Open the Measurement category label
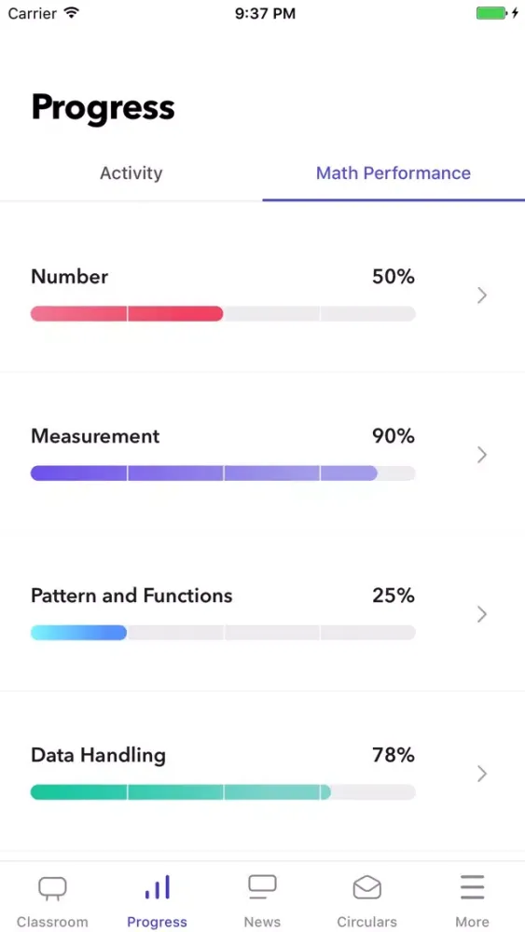This screenshot has width=525, height=932. [x=95, y=436]
